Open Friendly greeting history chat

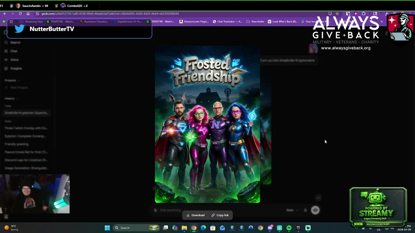coord(17,144)
